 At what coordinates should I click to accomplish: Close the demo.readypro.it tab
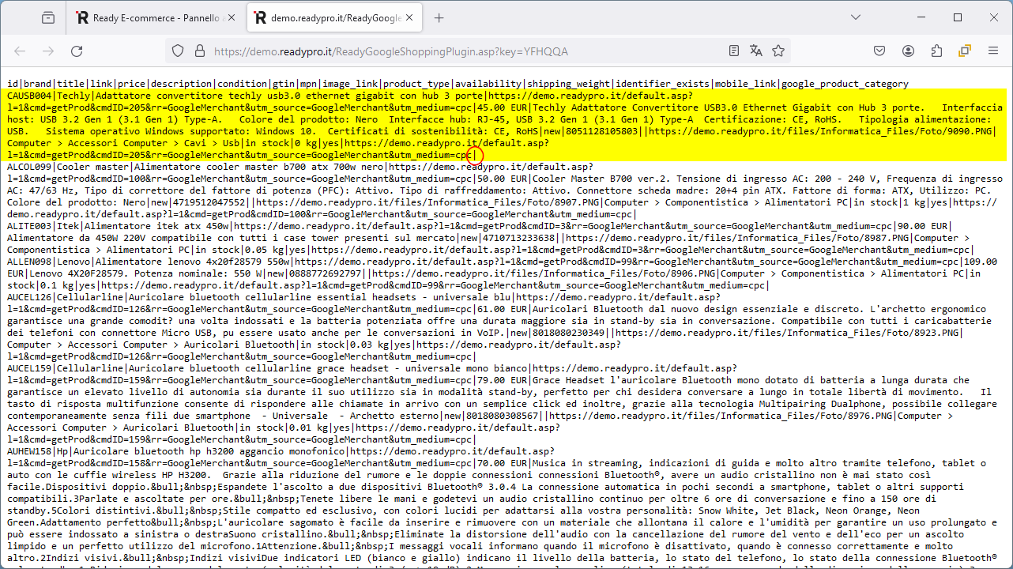(409, 17)
